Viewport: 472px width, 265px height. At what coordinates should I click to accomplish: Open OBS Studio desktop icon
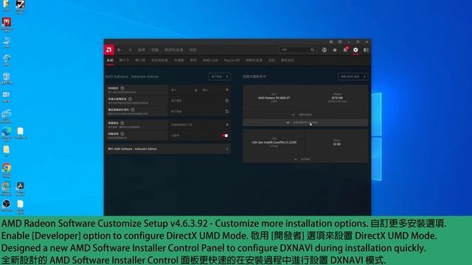[x=7, y=206]
